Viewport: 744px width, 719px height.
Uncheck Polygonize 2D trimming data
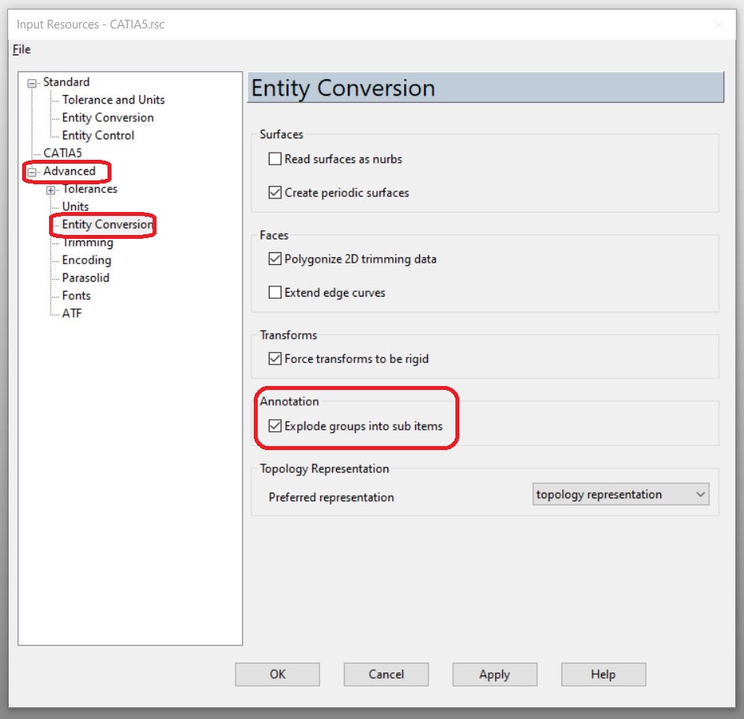(x=274, y=259)
